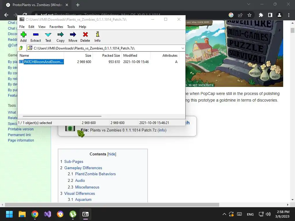Click the 7-Zip taskbar icon

coord(86,214)
